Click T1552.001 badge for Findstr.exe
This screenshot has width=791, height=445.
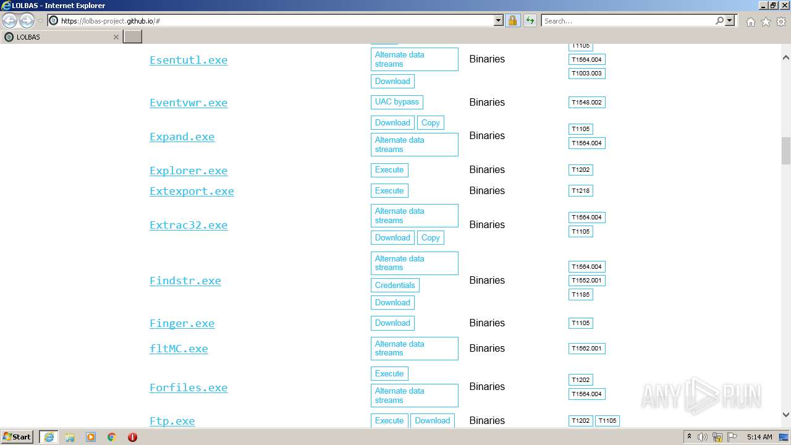586,280
